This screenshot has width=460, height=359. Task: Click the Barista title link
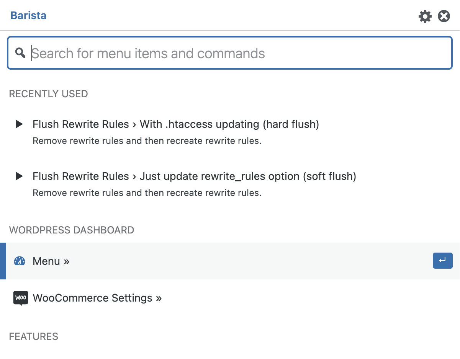pos(28,16)
